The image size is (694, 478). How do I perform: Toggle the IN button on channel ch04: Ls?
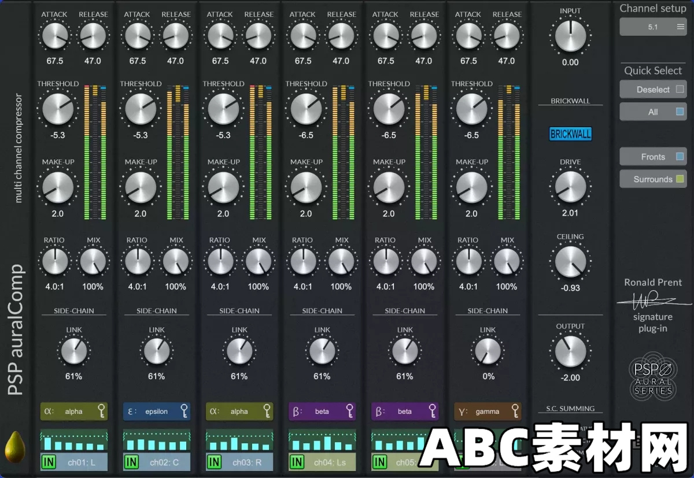click(296, 462)
